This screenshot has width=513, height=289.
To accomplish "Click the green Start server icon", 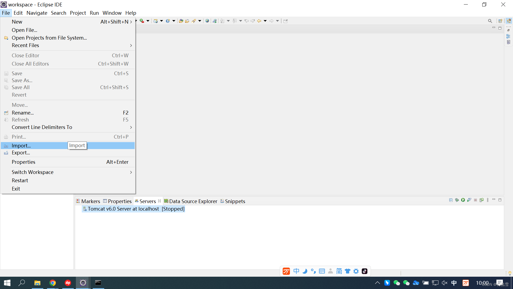I will click(463, 200).
